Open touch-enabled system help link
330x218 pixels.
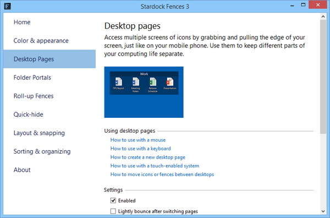155,166
